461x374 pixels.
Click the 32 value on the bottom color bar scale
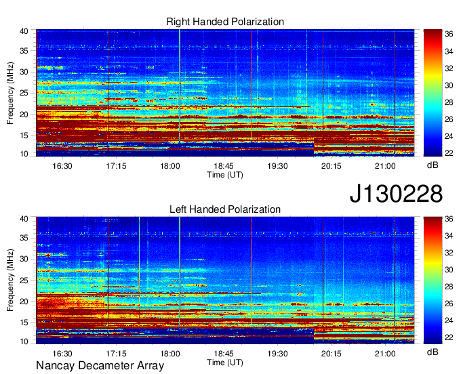449,253
